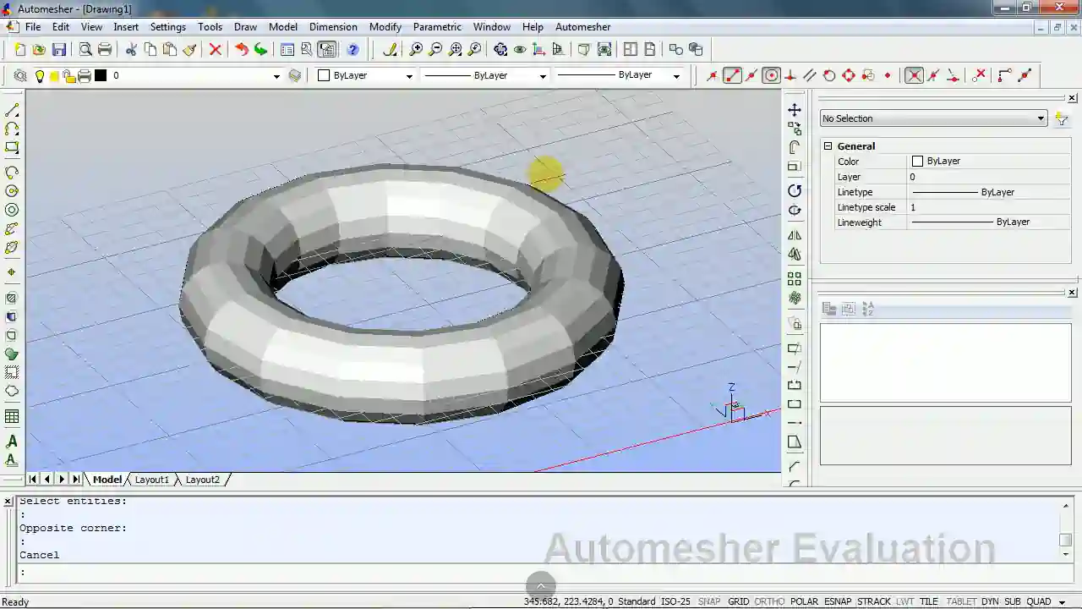Open the Automesher menu
The width and height of the screenshot is (1082, 609).
[582, 26]
